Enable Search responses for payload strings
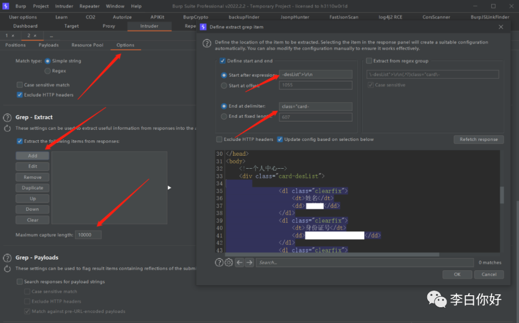The image size is (519, 323). point(20,281)
